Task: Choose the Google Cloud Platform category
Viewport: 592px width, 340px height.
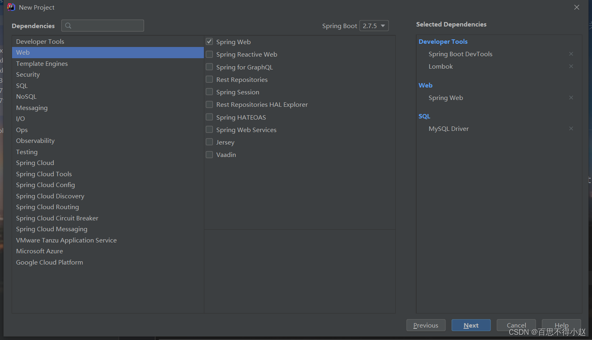Action: pos(108,262)
